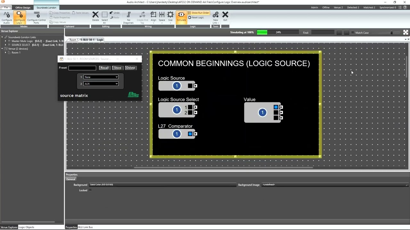Image resolution: width=410 pixels, height=230 pixels.
Task: Choose the No Diagonals wiring option
Action: (128, 18)
